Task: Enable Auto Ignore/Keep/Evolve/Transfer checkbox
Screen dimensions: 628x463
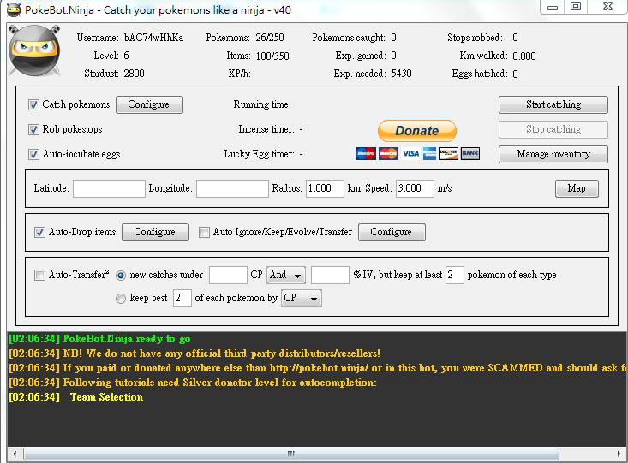Action: (x=204, y=232)
